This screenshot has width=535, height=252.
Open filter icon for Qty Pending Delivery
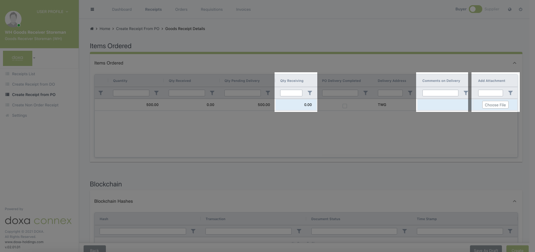pyautogui.click(x=268, y=93)
